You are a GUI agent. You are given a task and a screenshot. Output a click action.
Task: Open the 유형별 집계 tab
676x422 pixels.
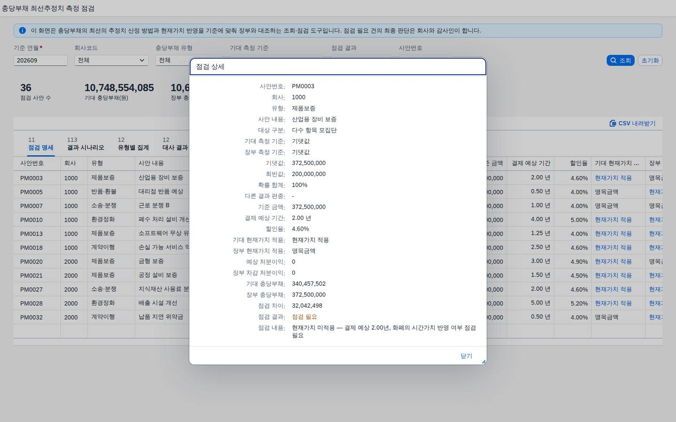133,144
